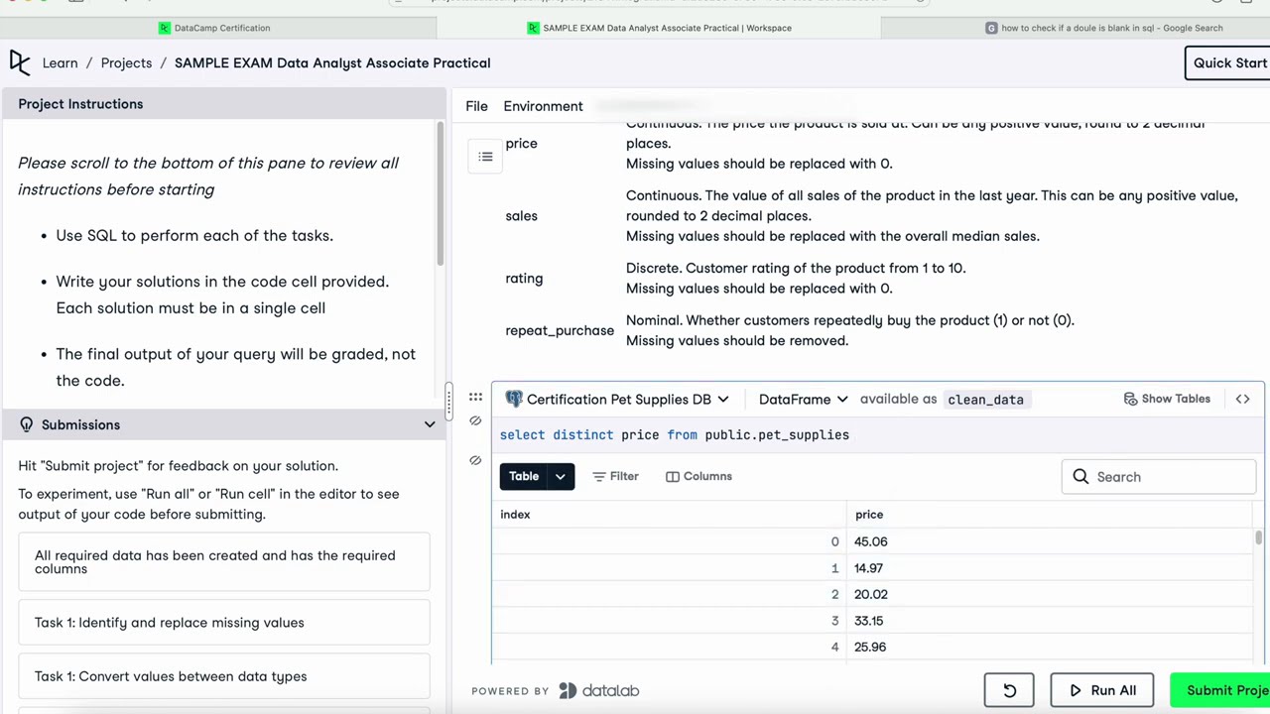Click the Submissions lightbulb icon
This screenshot has height=714, width=1270.
pos(26,424)
